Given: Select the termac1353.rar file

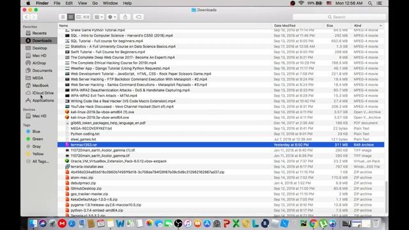Looking at the screenshot, I should 220,145.
